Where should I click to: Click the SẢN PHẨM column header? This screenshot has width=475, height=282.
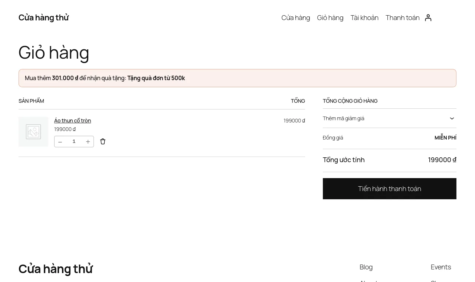[31, 101]
